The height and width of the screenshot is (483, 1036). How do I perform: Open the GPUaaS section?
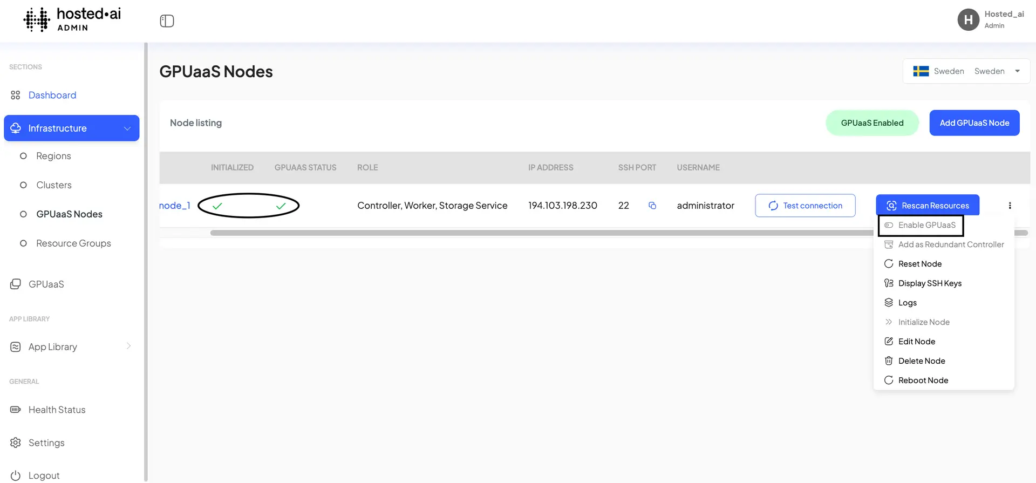46,284
